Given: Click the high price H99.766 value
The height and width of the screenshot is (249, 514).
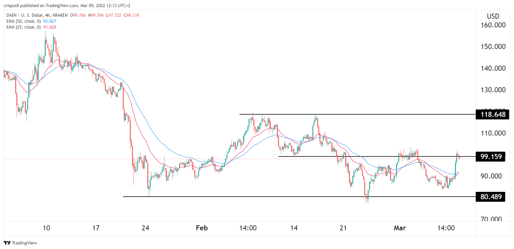Looking at the screenshot, I should point(96,15).
